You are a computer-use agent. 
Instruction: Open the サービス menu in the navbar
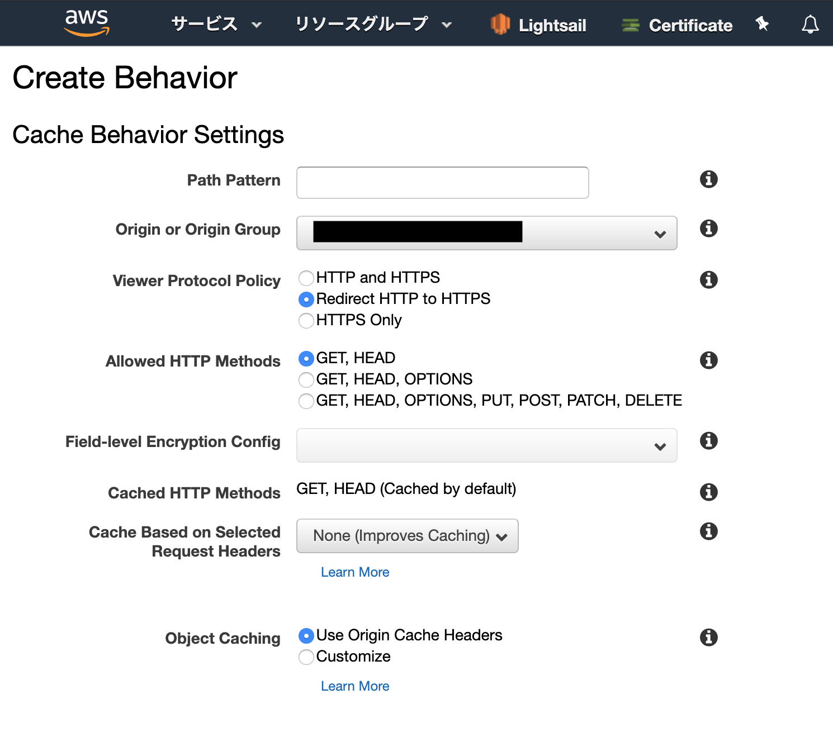(x=216, y=25)
